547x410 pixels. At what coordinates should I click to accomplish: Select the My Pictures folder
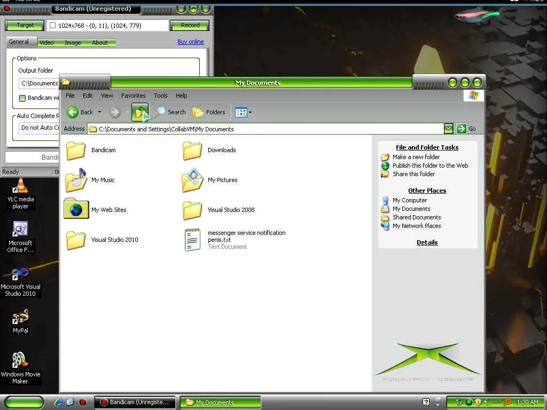[209, 180]
